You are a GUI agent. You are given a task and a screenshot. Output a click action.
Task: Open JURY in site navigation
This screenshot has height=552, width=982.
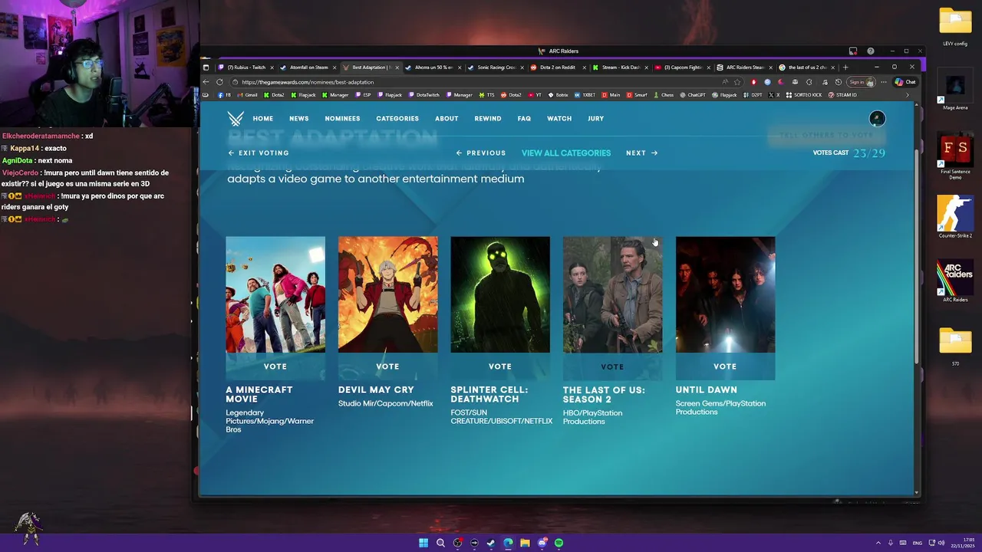pyautogui.click(x=595, y=119)
